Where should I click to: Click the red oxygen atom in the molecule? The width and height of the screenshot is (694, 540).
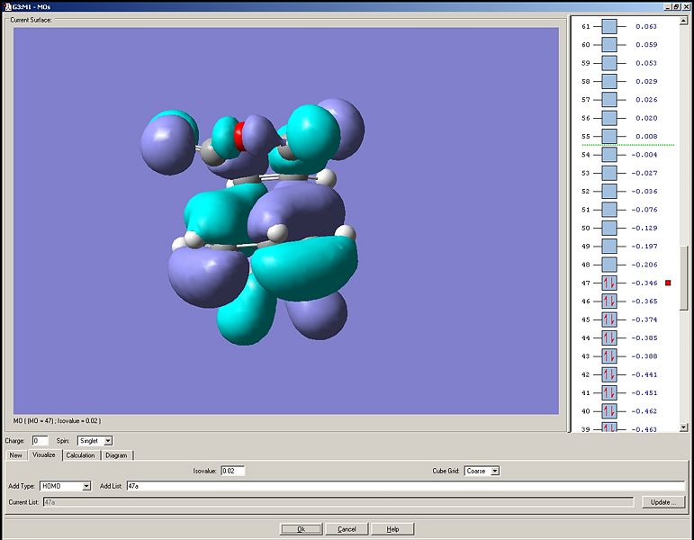click(240, 136)
